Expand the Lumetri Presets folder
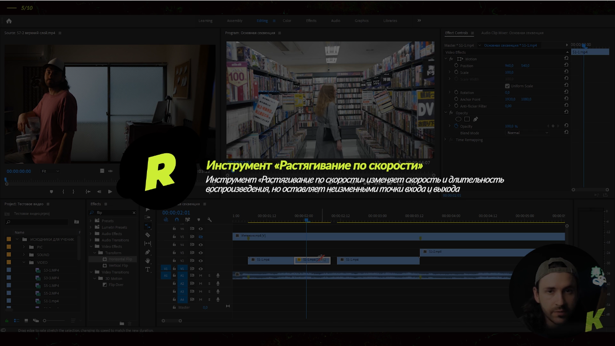The image size is (615, 346). coord(91,227)
